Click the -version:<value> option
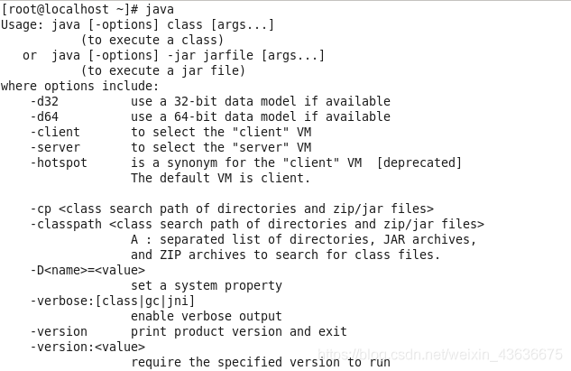 (x=87, y=347)
